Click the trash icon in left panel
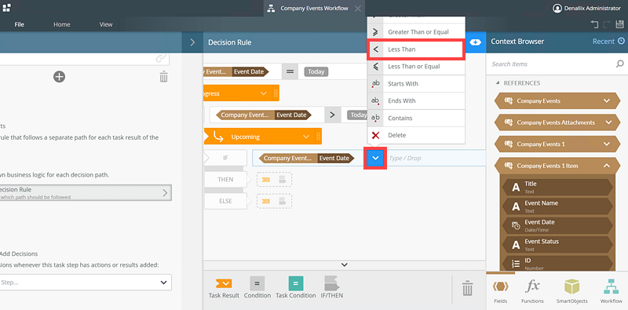Image resolution: width=628 pixels, height=310 pixels. point(163,76)
